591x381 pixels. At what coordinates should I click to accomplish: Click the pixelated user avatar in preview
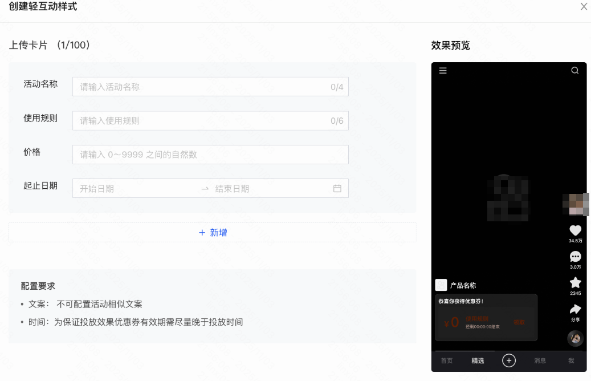click(x=575, y=204)
